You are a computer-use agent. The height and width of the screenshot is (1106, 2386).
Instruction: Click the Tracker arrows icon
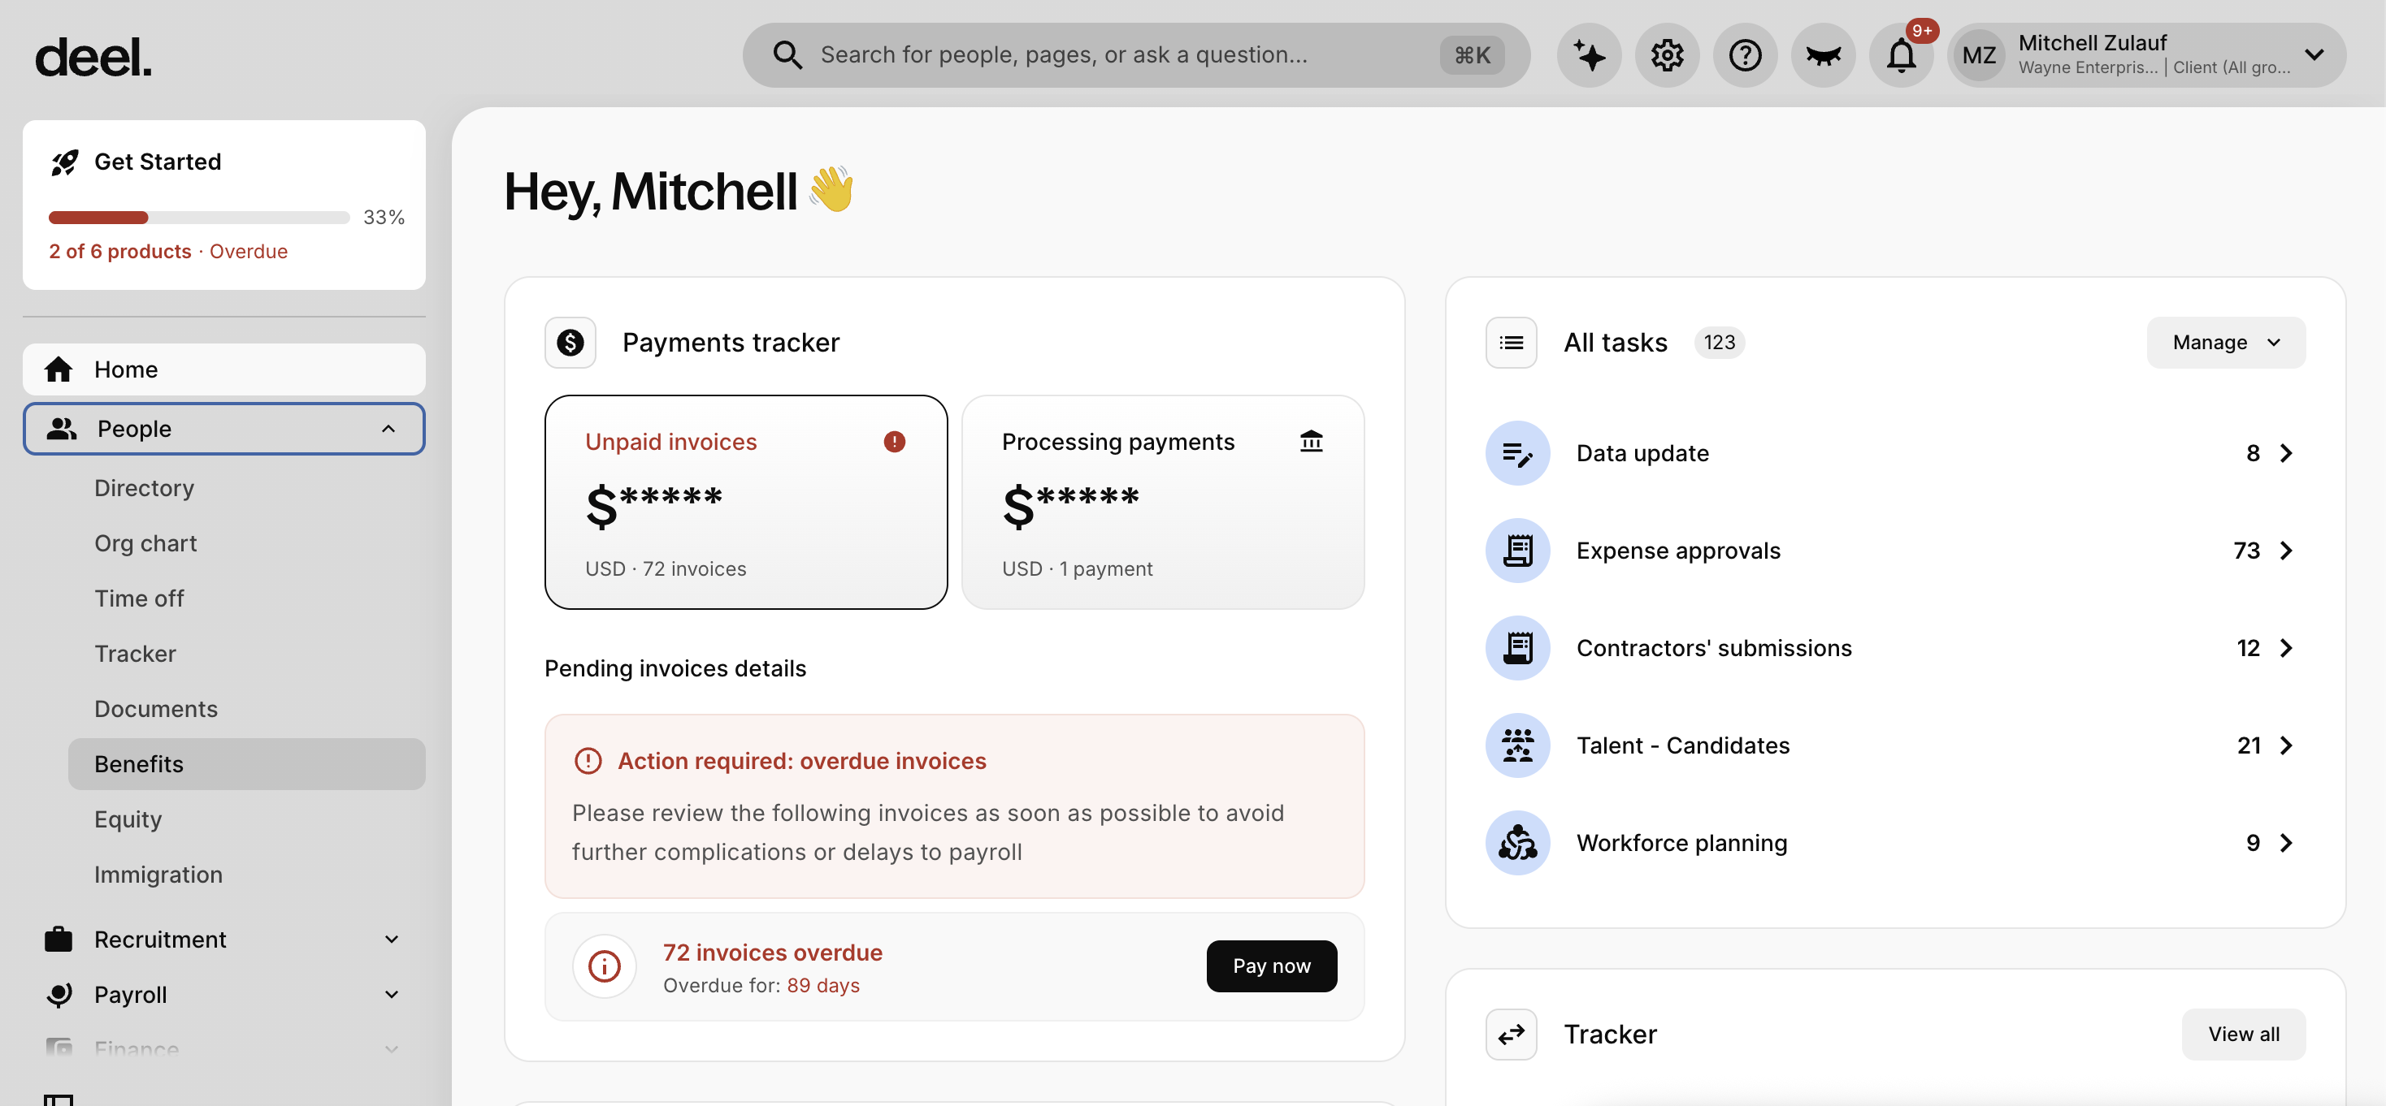pyautogui.click(x=1511, y=1034)
